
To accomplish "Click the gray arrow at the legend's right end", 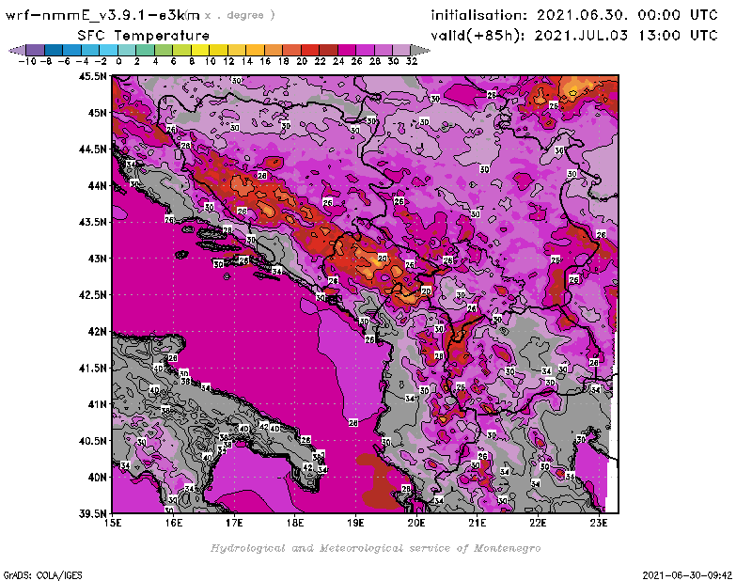I will pos(420,50).
